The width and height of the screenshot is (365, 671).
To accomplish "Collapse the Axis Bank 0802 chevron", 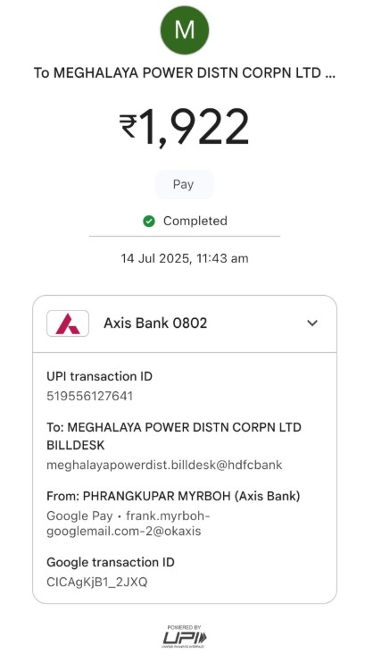I will click(x=312, y=323).
